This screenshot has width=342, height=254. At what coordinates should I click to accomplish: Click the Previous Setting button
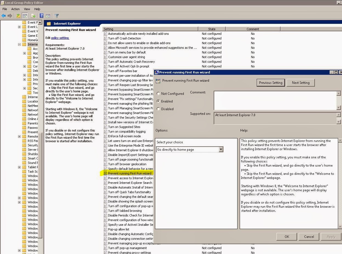[271, 83]
